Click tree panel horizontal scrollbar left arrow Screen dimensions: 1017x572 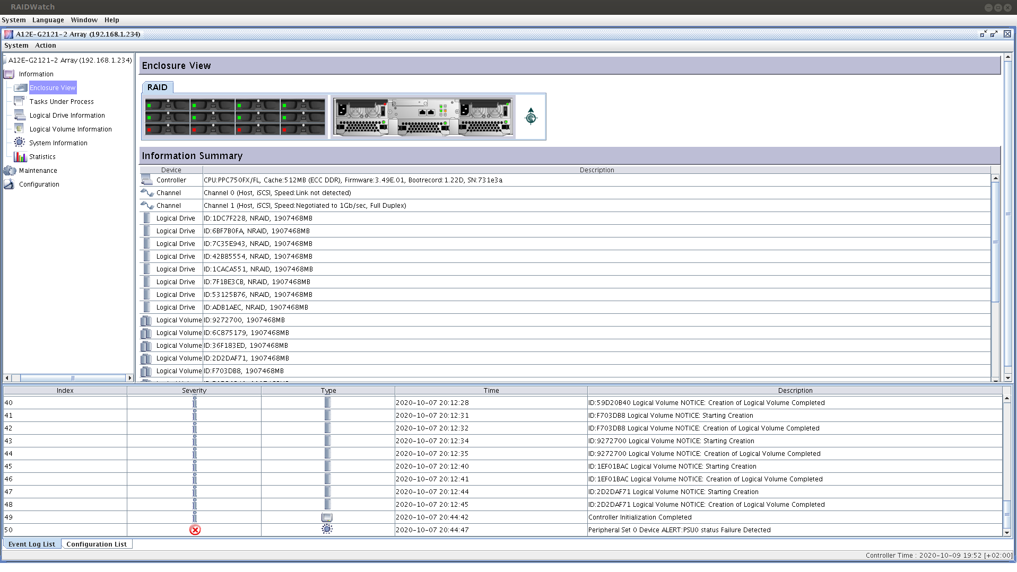7,378
